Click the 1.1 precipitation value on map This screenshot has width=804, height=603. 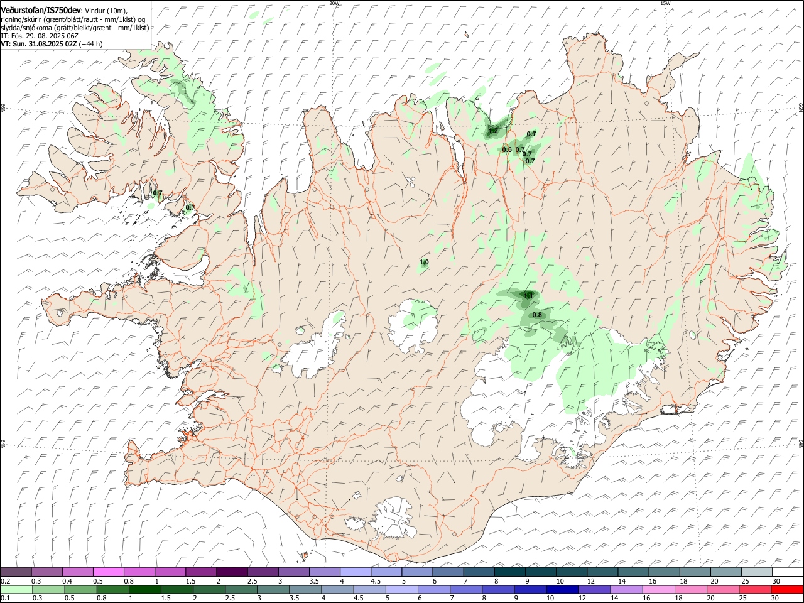click(x=528, y=296)
